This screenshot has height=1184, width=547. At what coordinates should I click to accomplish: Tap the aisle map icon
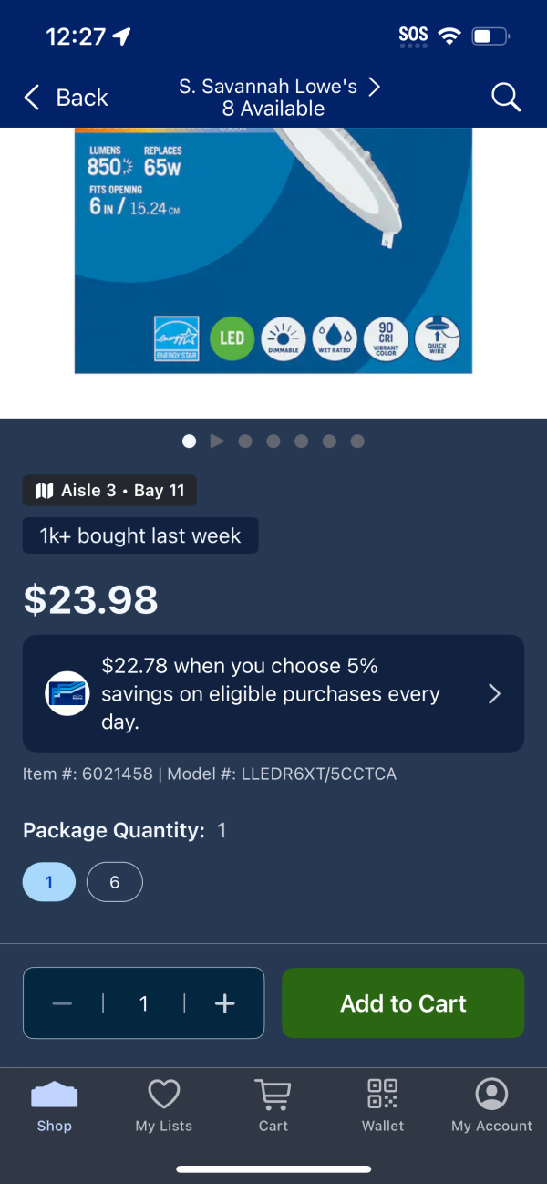[x=44, y=491]
